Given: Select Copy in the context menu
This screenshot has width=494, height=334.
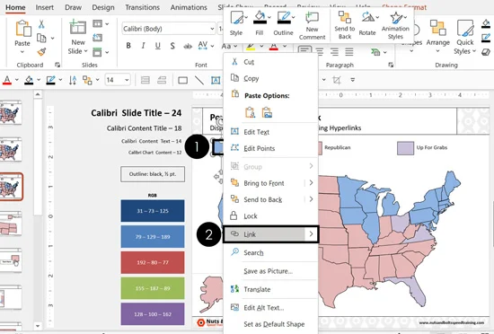Looking at the screenshot, I should (x=270, y=78).
